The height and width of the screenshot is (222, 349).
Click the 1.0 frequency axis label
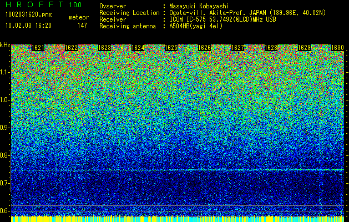[4, 100]
